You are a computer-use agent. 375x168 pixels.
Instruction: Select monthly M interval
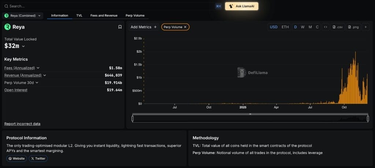(310, 27)
